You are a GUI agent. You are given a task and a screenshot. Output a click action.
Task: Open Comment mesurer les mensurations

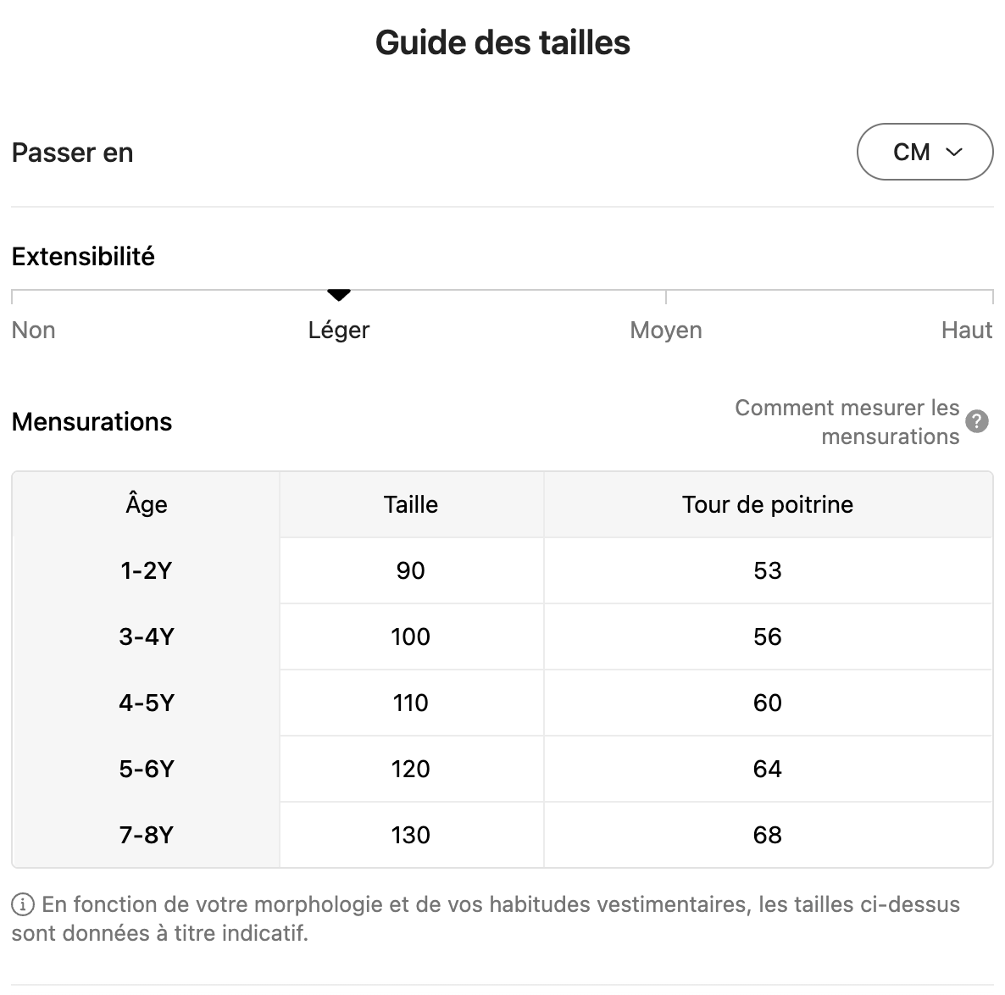(x=847, y=421)
